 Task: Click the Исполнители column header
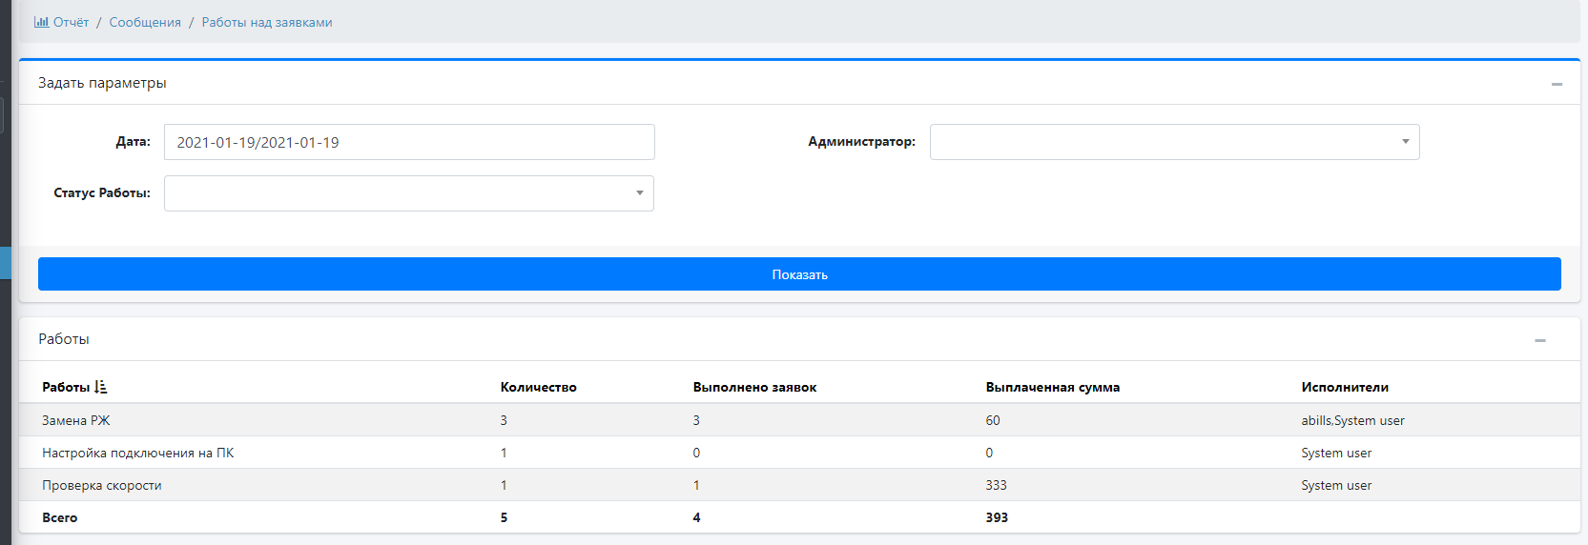coord(1344,387)
